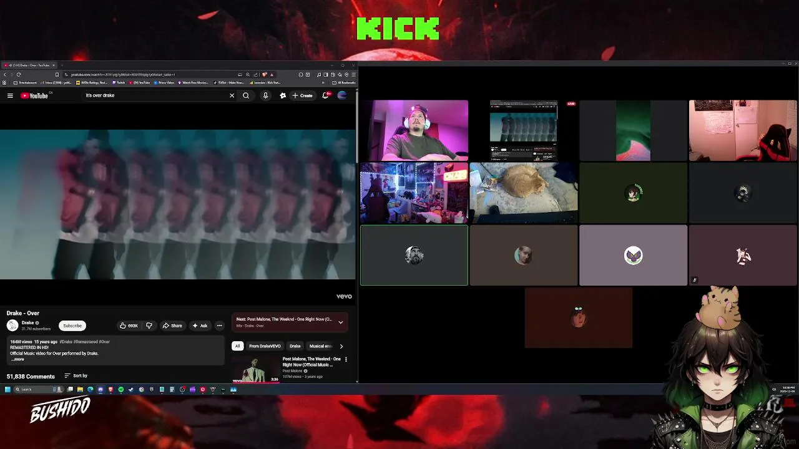Screen dimensions: 799x449
Task: Select the green-outlined speaking participant tile
Action: (x=414, y=255)
